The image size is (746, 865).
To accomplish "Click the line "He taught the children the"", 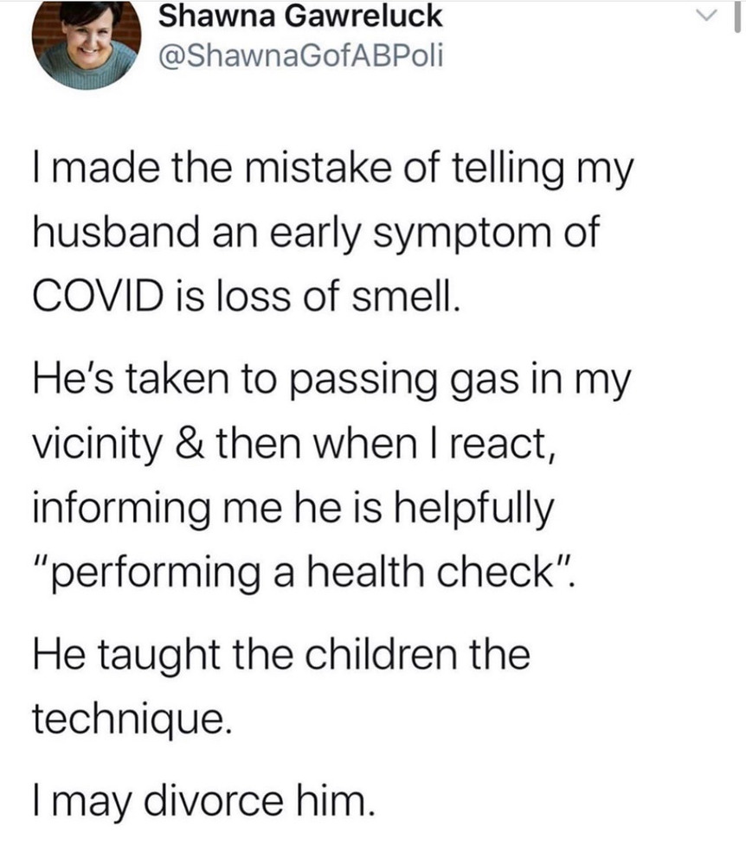I will pos(281,656).
